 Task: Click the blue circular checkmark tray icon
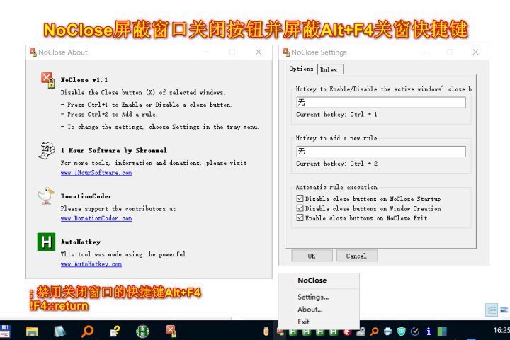(x=415, y=331)
